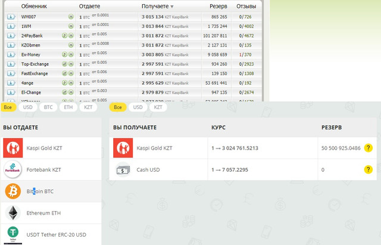Sort the table by the Получаете column arrow
The image size is (381, 245).
pos(172,7)
